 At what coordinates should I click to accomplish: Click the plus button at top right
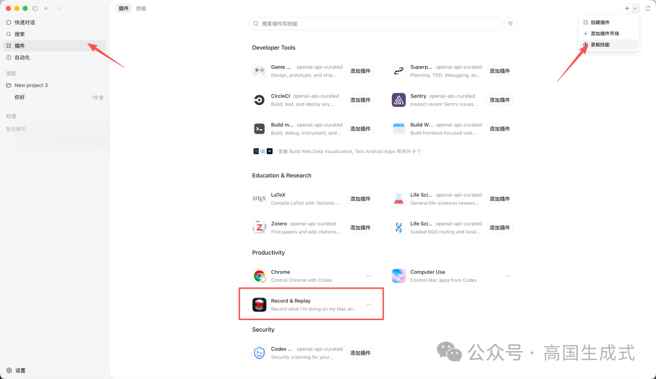coord(627,9)
